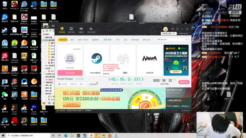Open the Feign desktop shortcut
246x138 pixels.
pos(14,121)
